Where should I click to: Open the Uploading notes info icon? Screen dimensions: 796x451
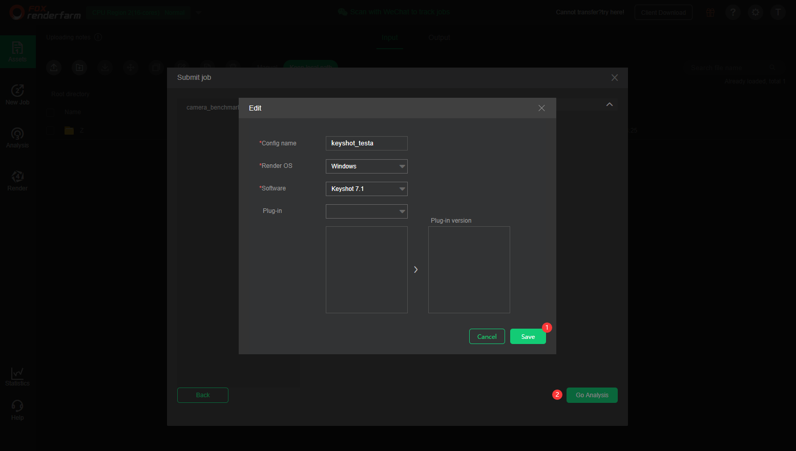[x=98, y=37]
